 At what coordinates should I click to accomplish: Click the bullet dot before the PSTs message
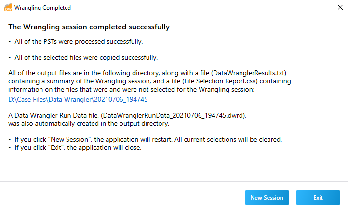[x=10, y=42]
